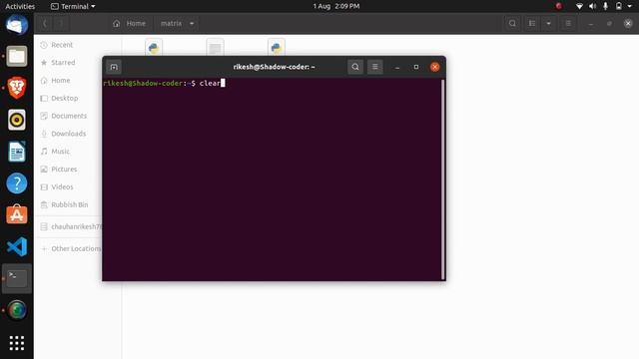Open Help app in the dock
Screen dimensions: 639x359
coord(17,183)
